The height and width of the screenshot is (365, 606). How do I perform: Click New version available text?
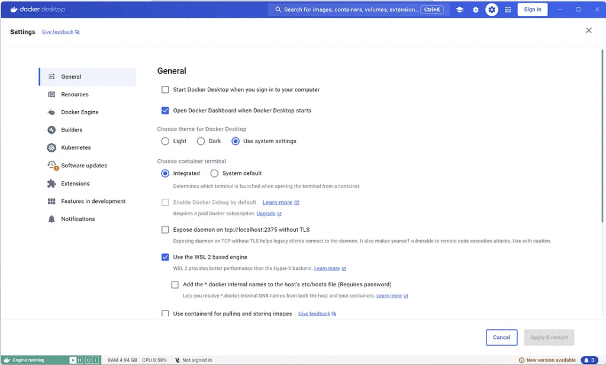[x=551, y=360]
